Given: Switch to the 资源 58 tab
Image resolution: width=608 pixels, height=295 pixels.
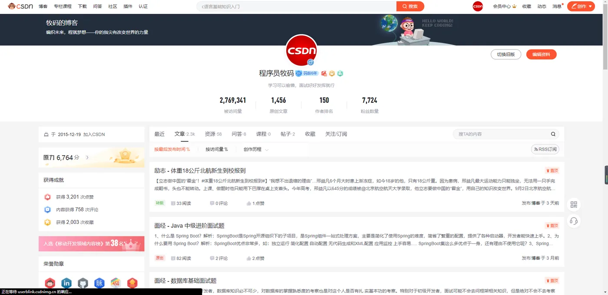Looking at the screenshot, I should 213,134.
